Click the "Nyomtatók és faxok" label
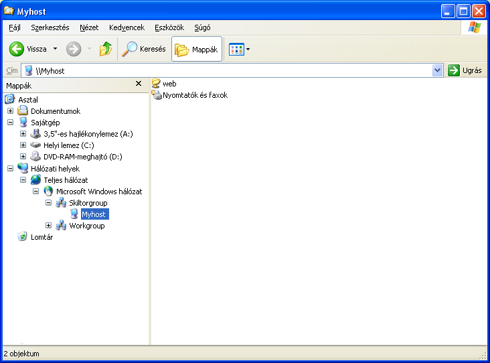This screenshot has width=490, height=363. pyautogui.click(x=195, y=95)
